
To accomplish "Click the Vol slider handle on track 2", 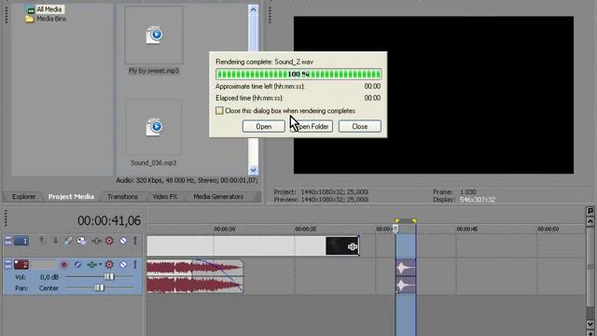I will coord(109,277).
